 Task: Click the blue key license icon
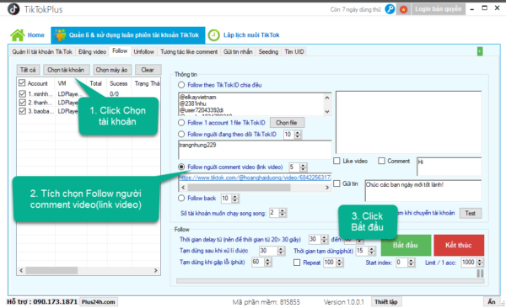(390, 9)
